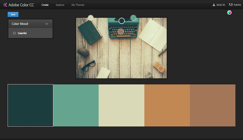Click the Save button
The image size is (243, 140).
[x=13, y=15]
